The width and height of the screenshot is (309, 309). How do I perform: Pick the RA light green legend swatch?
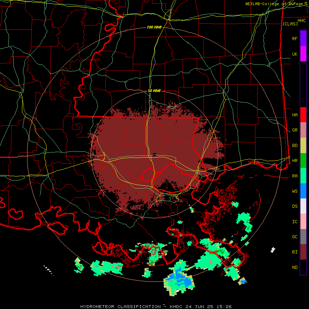303,176
